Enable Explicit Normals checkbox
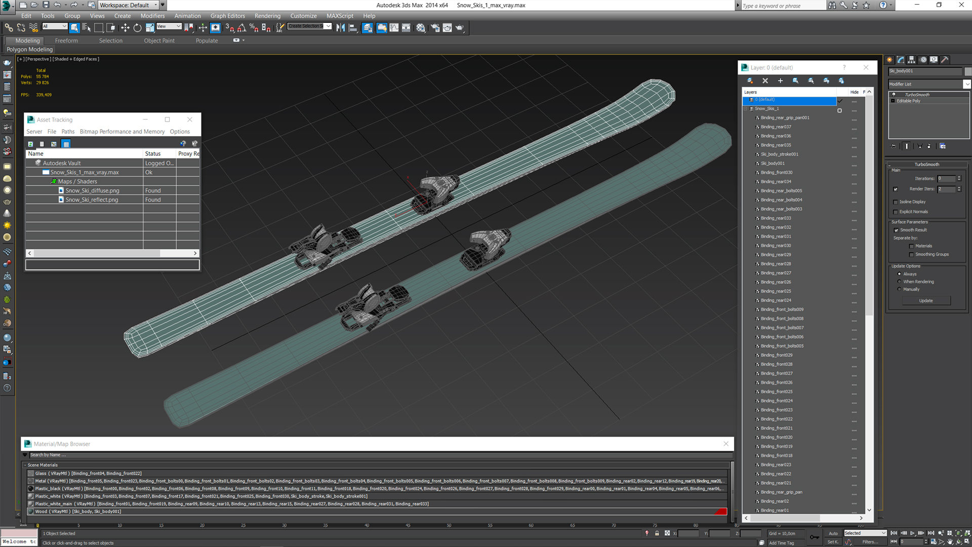Viewport: 972px width, 547px height. [896, 212]
